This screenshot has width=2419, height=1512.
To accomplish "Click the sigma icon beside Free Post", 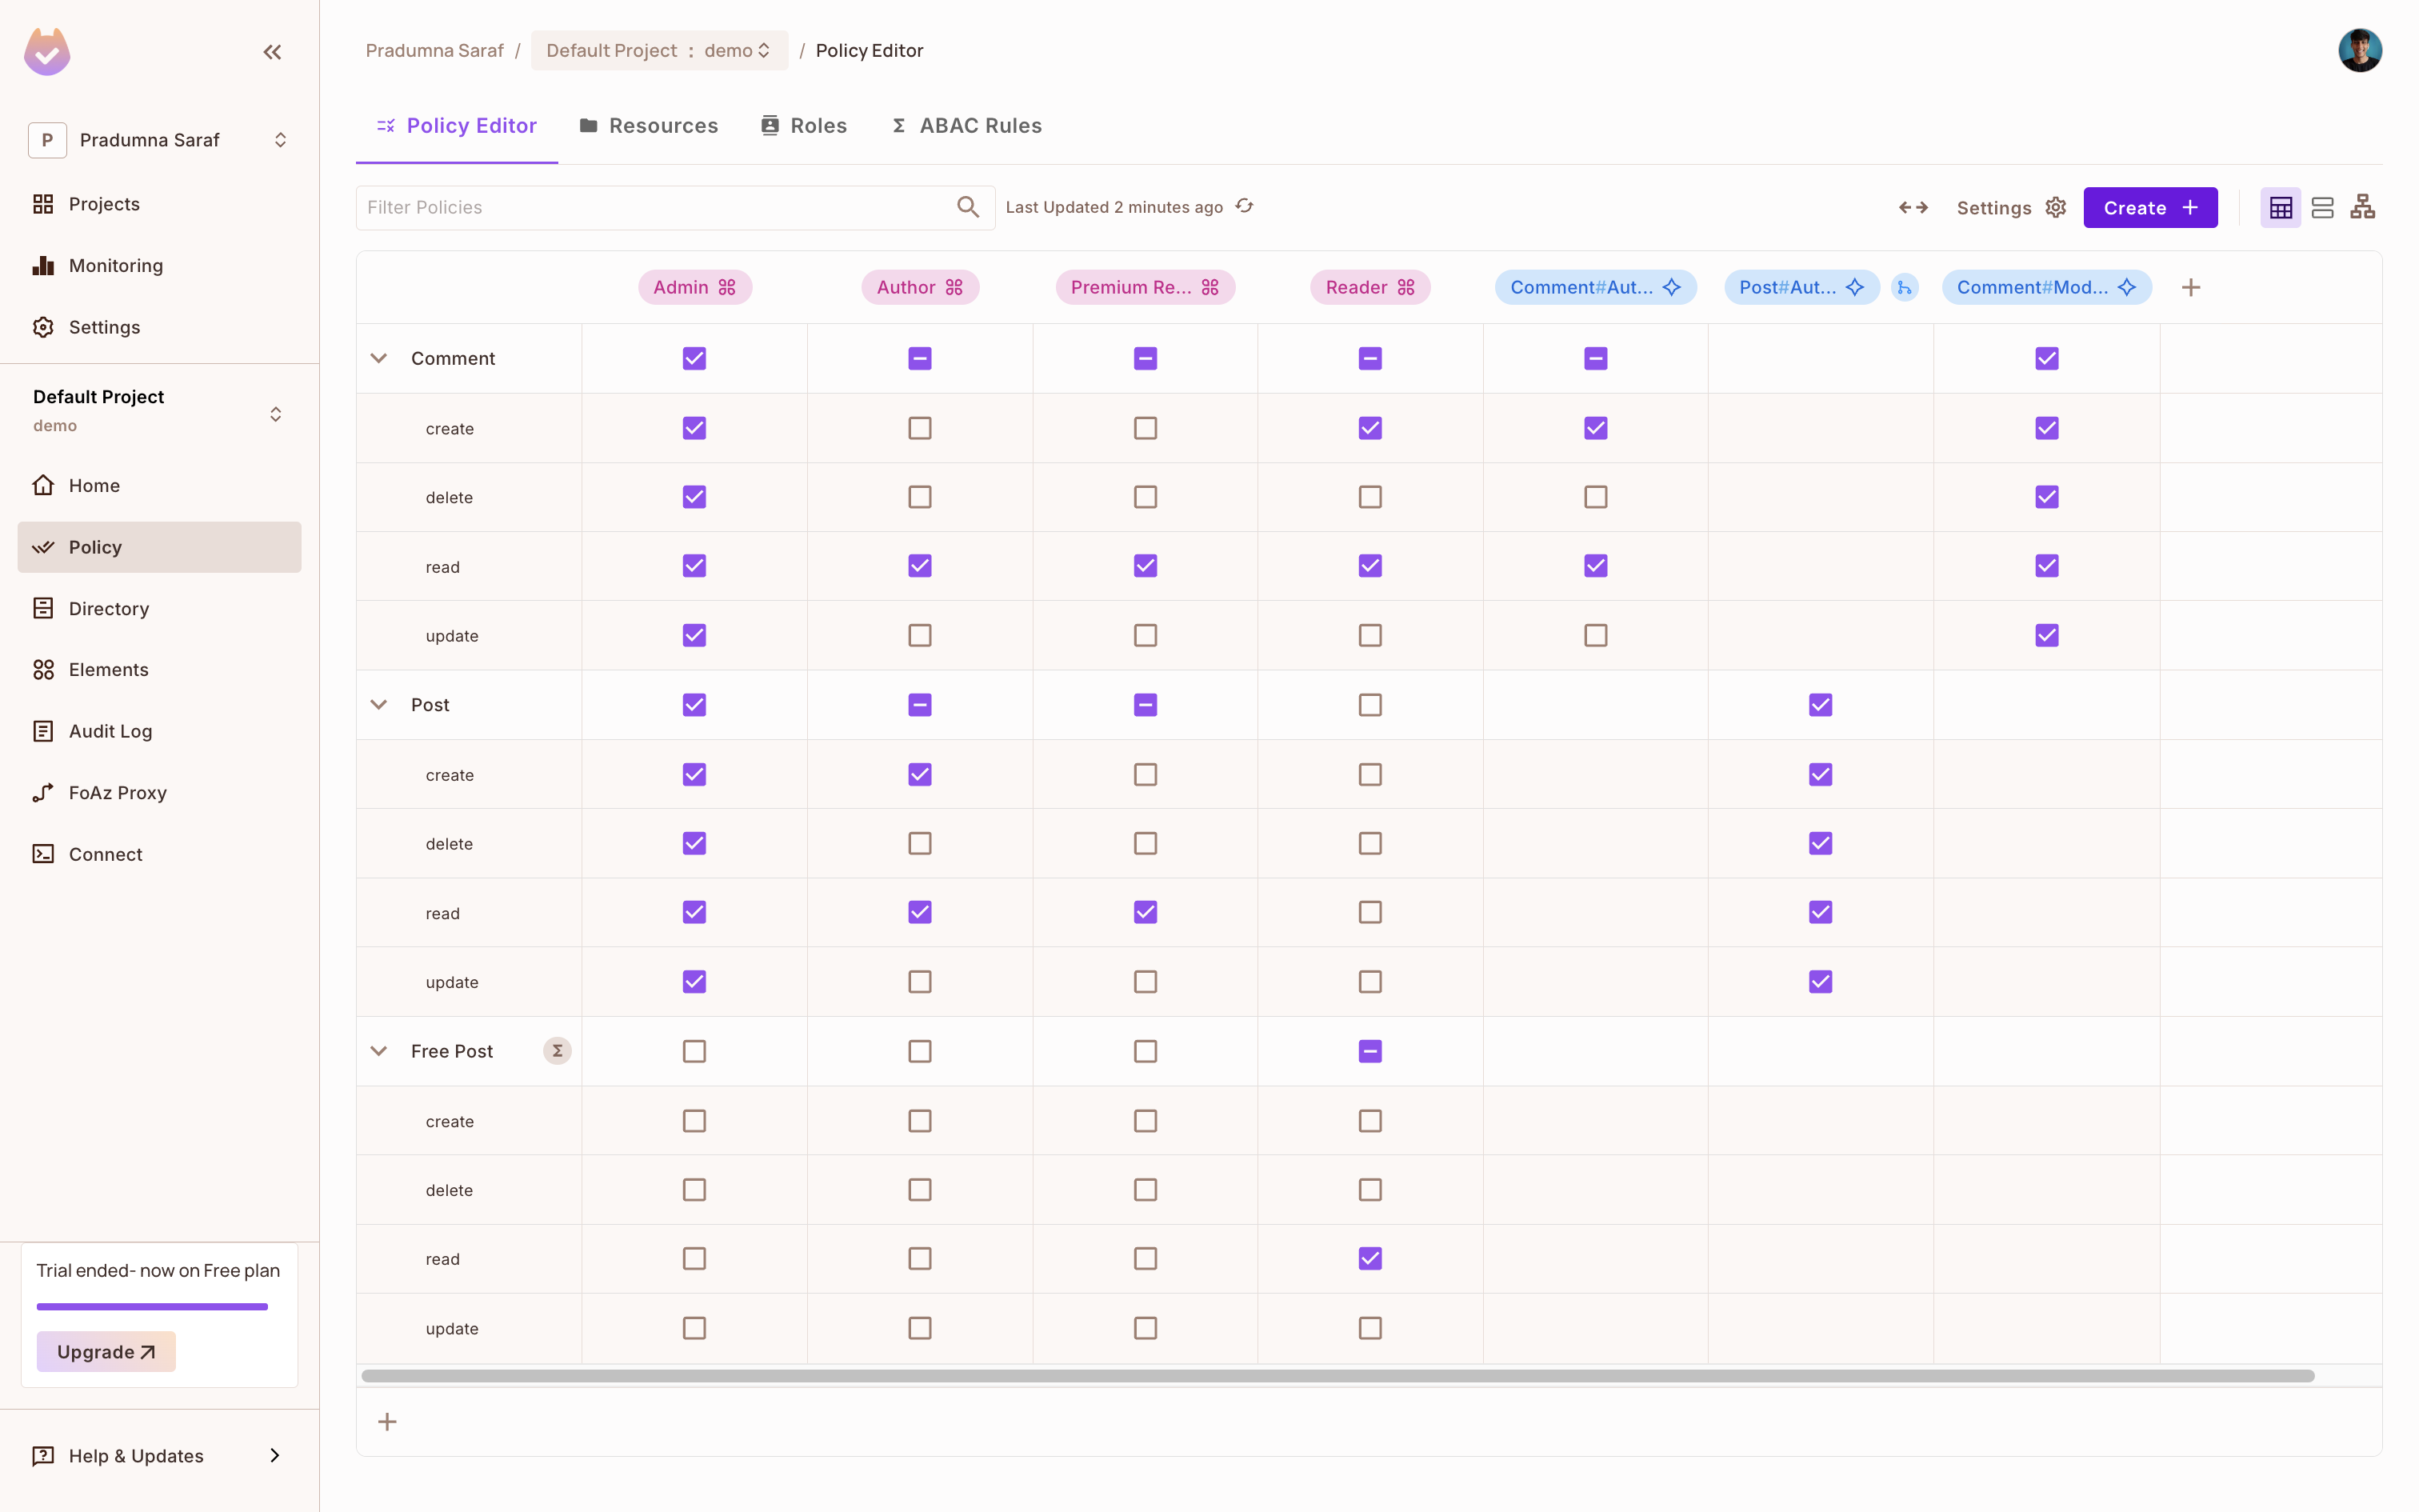I will point(557,1051).
